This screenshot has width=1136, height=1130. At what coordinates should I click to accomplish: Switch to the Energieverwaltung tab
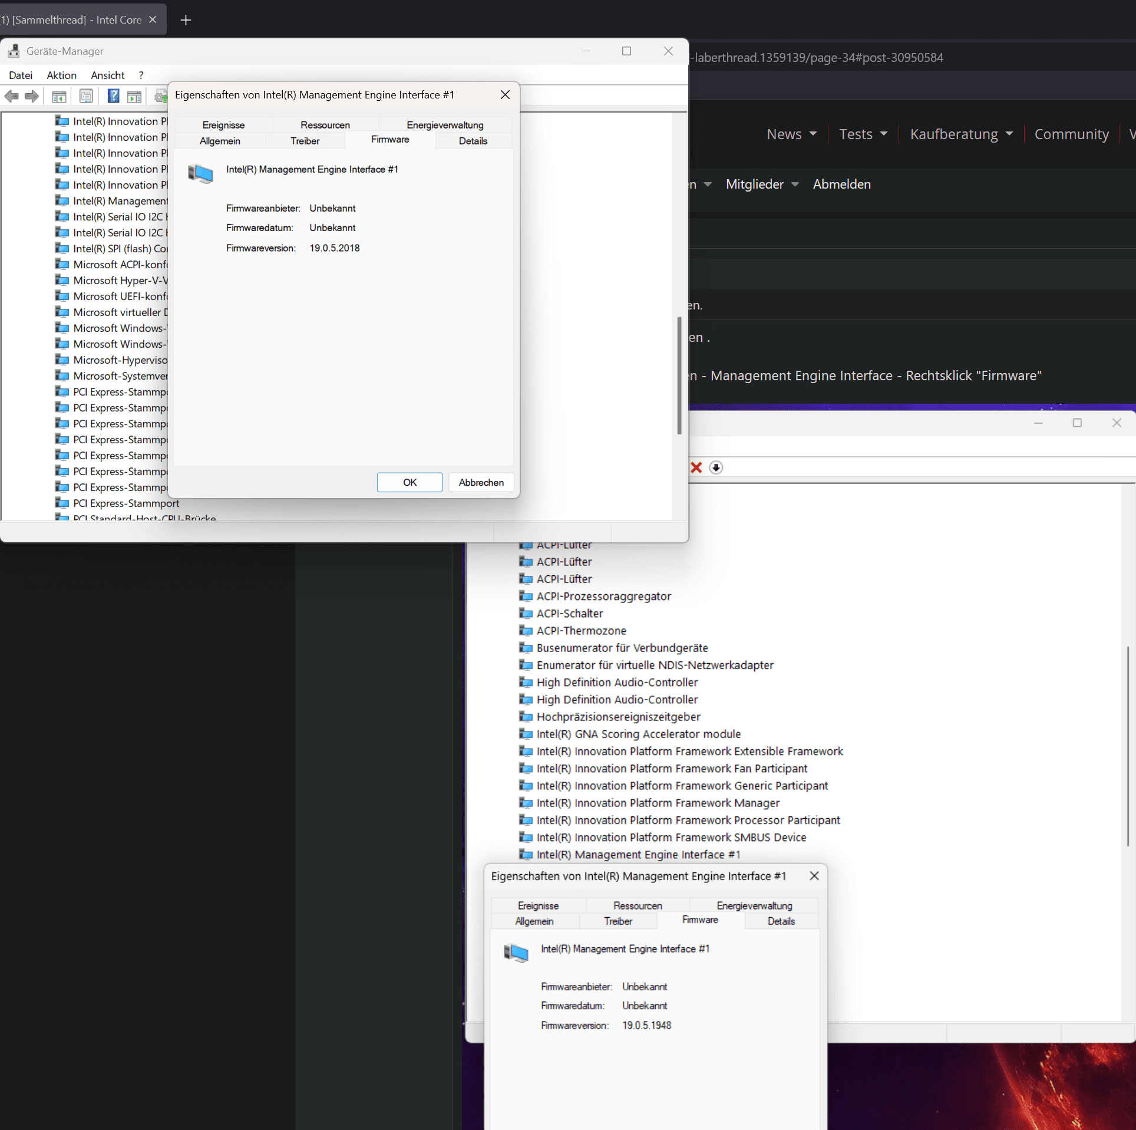(x=444, y=125)
